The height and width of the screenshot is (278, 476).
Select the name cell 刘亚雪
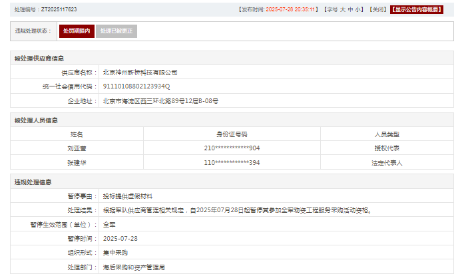(x=77, y=148)
